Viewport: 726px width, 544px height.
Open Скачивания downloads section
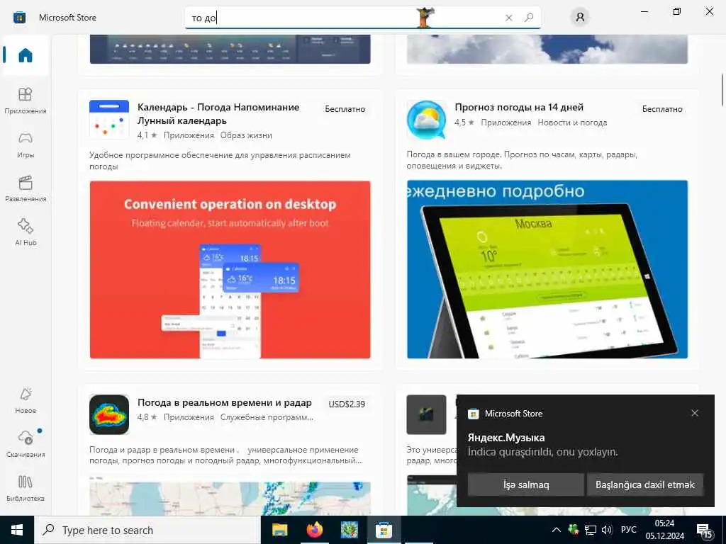click(26, 444)
